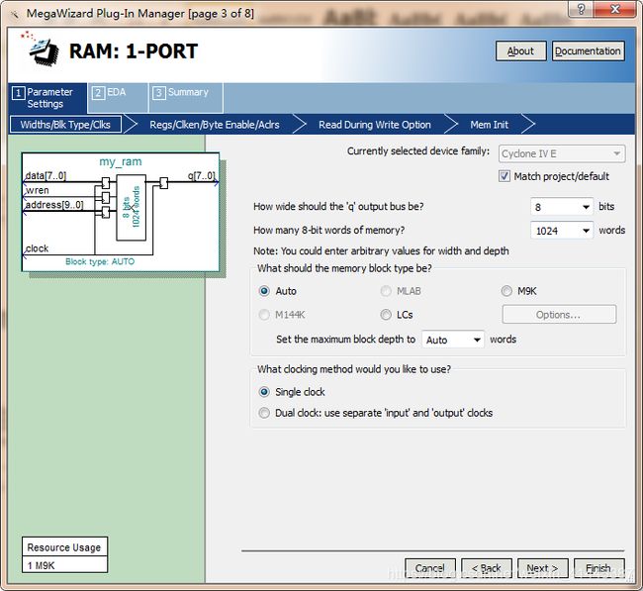The height and width of the screenshot is (591, 643).
Task: Select the LCs block type
Action: [386, 315]
